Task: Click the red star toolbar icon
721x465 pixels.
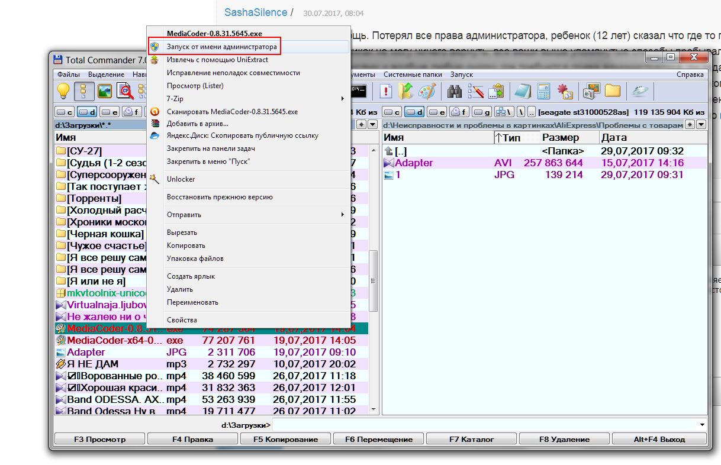Action: click(x=565, y=91)
